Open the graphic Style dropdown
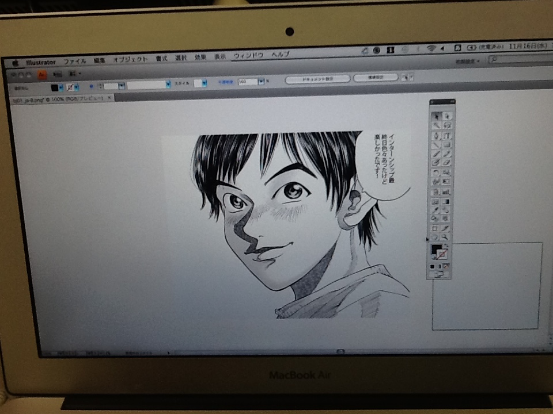This screenshot has width=553, height=414. coord(204,83)
